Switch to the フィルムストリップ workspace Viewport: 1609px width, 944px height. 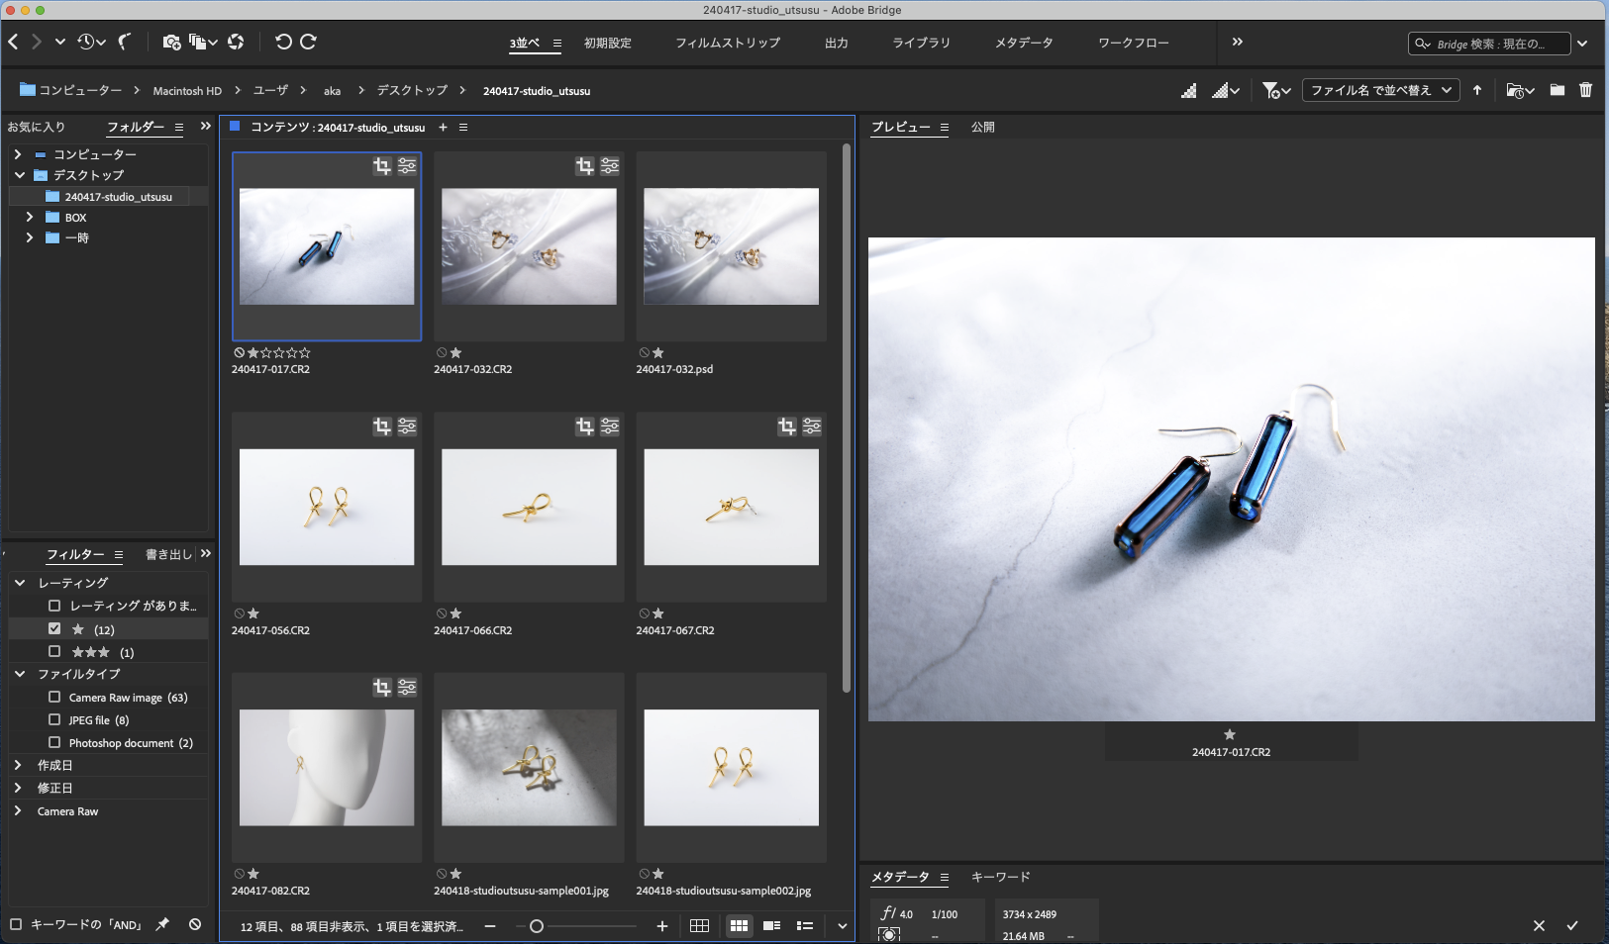coord(727,43)
